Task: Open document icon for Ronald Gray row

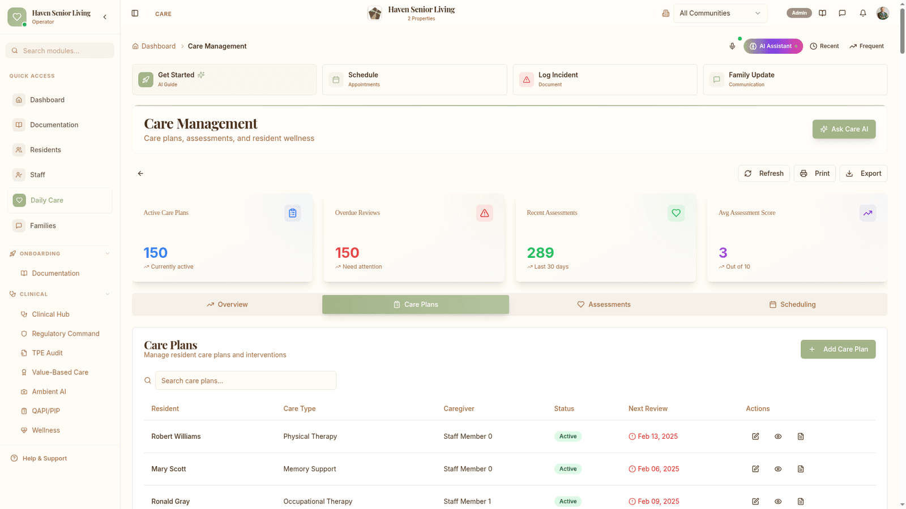Action: 801,502
